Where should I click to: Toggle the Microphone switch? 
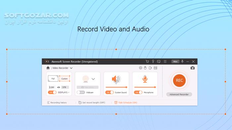coord(138,92)
